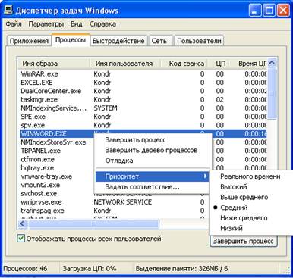
Task: Close the Task Manager window
Action: tap(283, 11)
